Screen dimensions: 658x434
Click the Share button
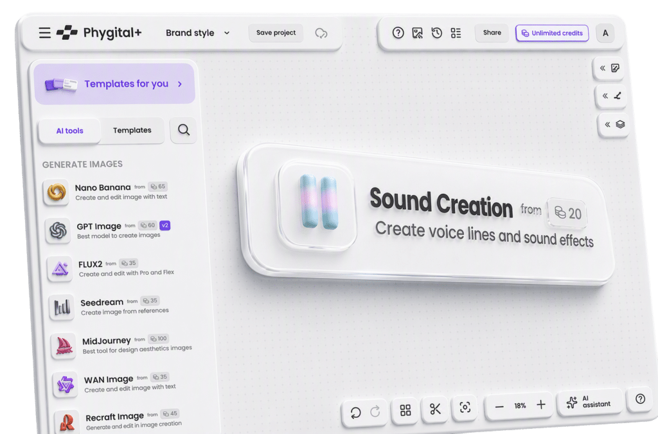pyautogui.click(x=492, y=33)
